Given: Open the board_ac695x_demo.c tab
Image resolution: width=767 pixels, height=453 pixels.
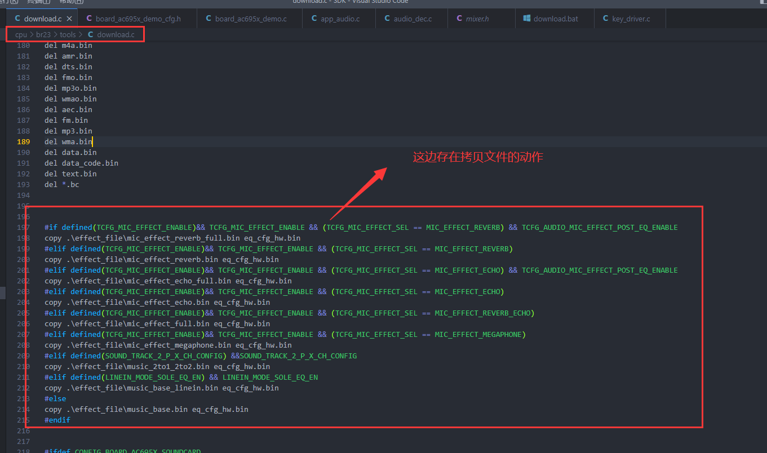Looking at the screenshot, I should [250, 19].
